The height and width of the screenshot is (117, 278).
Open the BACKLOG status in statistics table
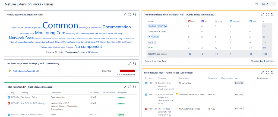(x=152, y=42)
